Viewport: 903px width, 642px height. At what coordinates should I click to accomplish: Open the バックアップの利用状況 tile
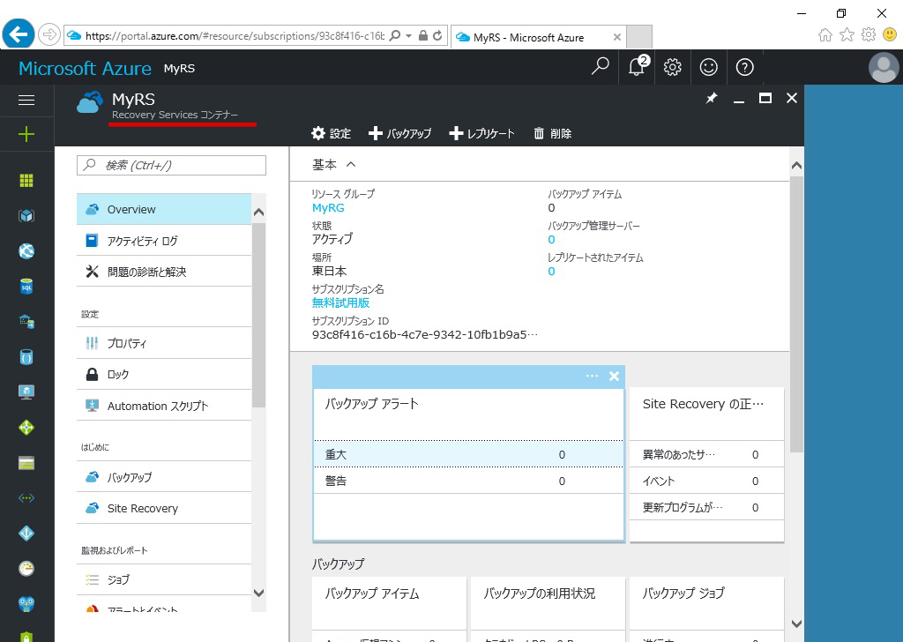coord(548,609)
